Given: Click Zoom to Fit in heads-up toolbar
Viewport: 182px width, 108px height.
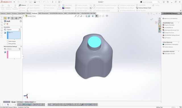Looking at the screenshot, I should pos(76,16).
